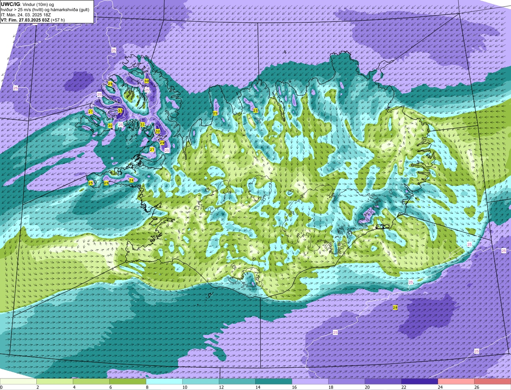Choose the dark indigo swatch between 22 and 24
This screenshot has height=390, width=511.
click(x=420, y=381)
